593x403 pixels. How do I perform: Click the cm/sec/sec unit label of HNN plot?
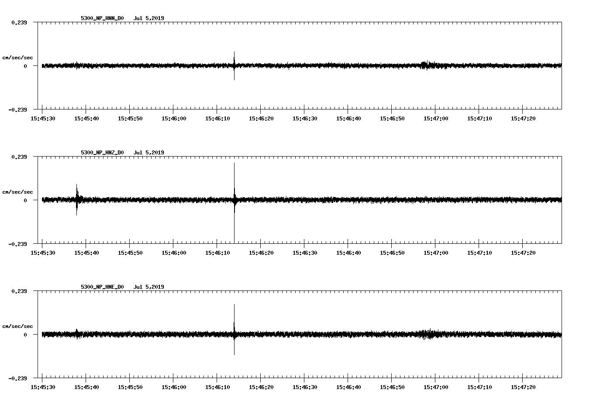[17, 58]
